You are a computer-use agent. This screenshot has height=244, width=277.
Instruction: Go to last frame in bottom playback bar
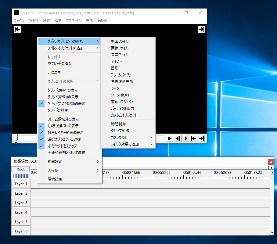[x=202, y=138]
